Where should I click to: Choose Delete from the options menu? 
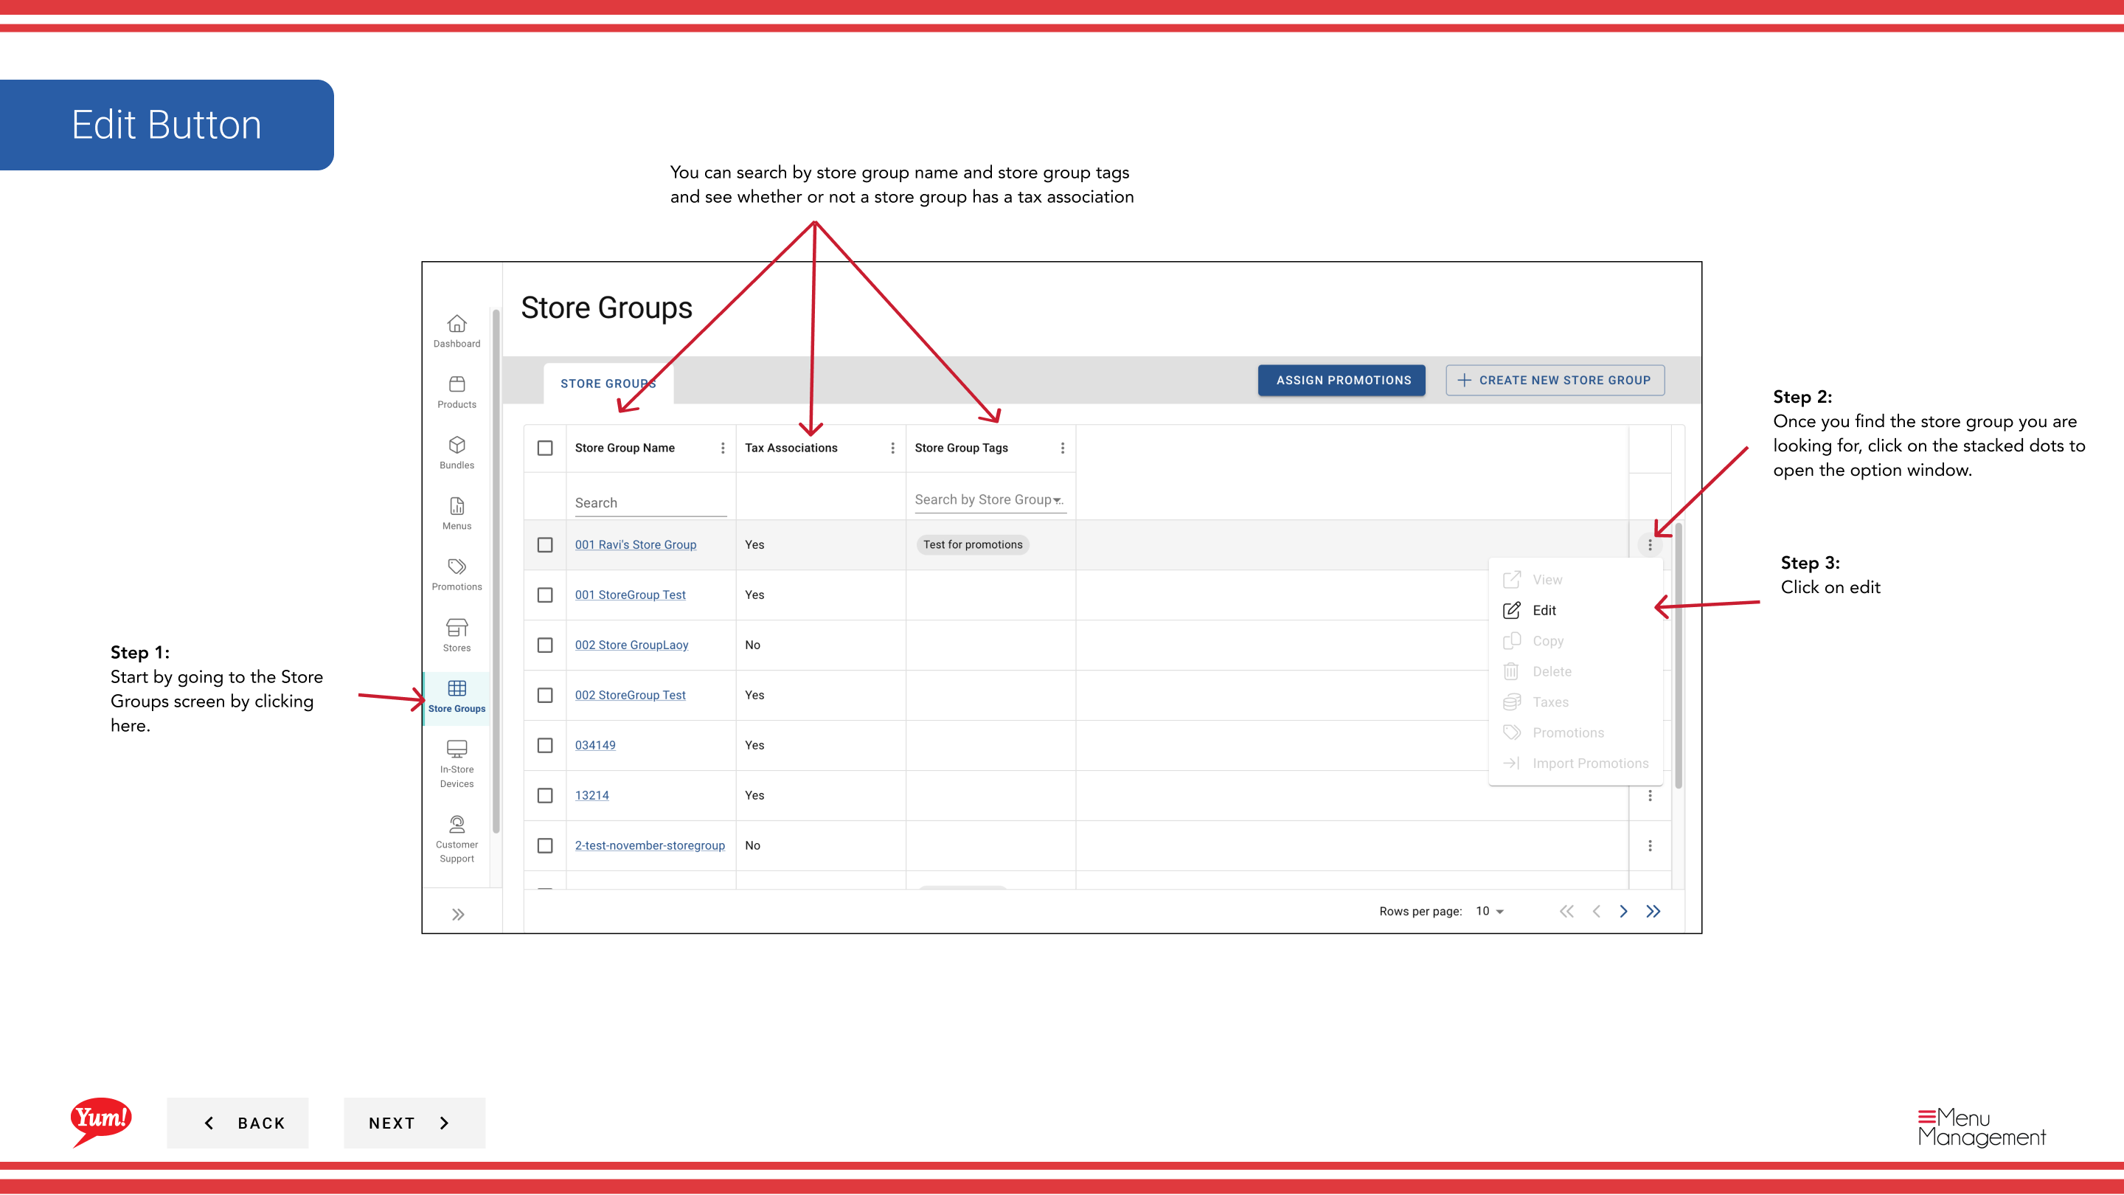coord(1575,671)
